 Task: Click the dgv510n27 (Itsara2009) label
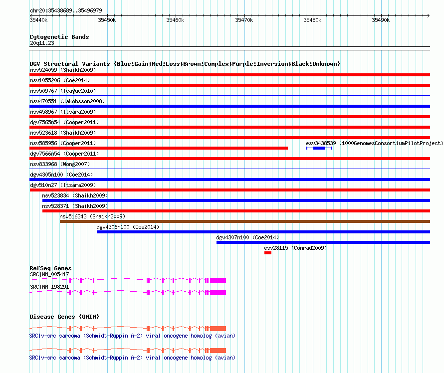coord(63,185)
